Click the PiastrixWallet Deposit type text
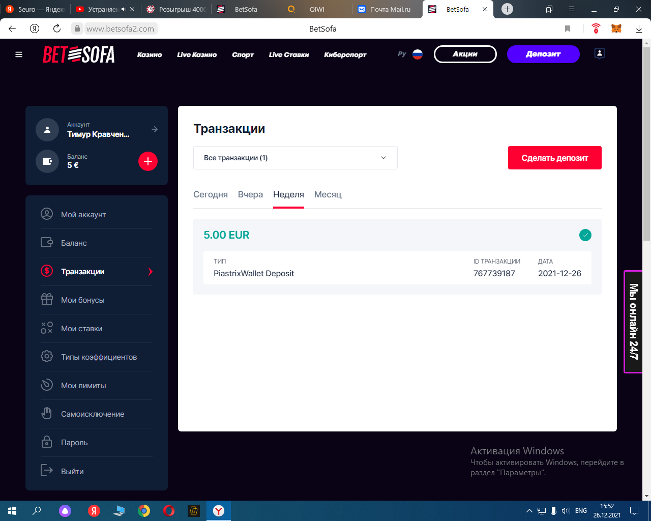 pyautogui.click(x=254, y=273)
